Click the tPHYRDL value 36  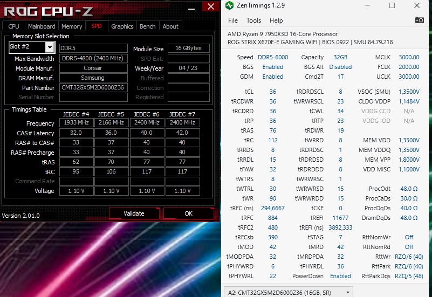tap(340, 266)
